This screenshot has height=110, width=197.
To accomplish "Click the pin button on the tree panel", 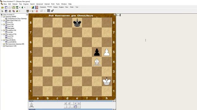I will coord(27,15).
